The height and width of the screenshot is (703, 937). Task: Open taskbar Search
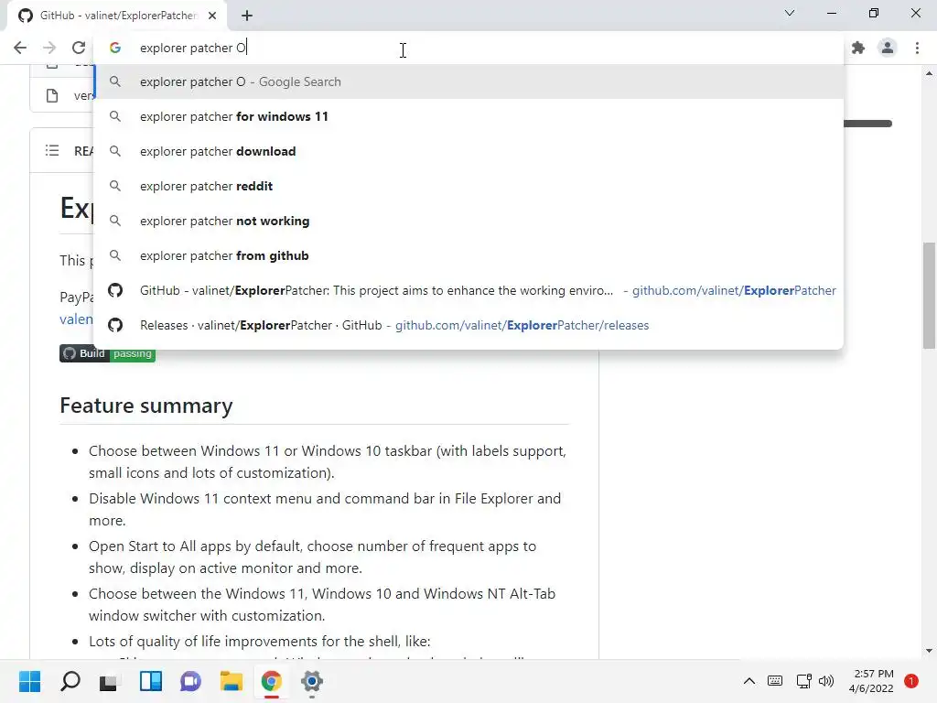click(70, 681)
